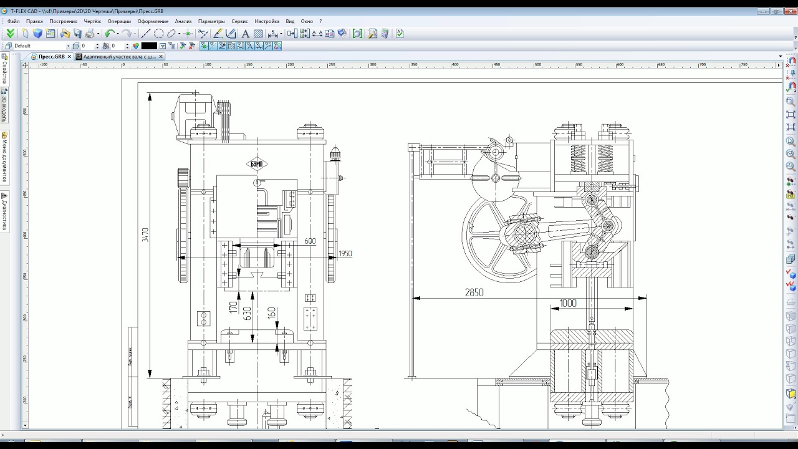
Task: Open the Файл menu
Action: pyautogui.click(x=14, y=21)
